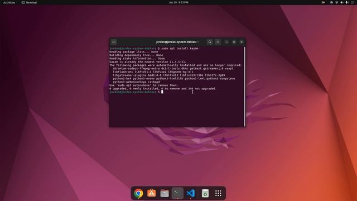Click the 'libgstreamer-plugins-bad1.0-0' package name
Image resolution: width=357 pixels, height=201 pixels.
coord(137,75)
